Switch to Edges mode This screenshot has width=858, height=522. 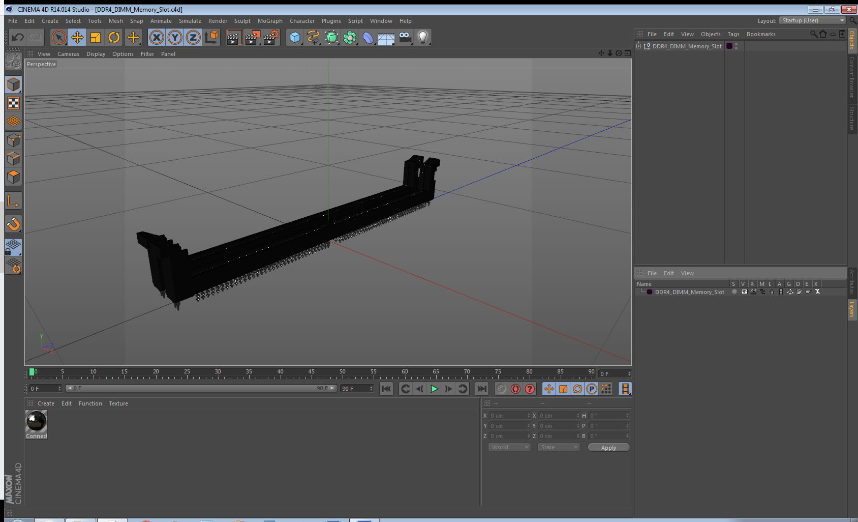coord(13,158)
